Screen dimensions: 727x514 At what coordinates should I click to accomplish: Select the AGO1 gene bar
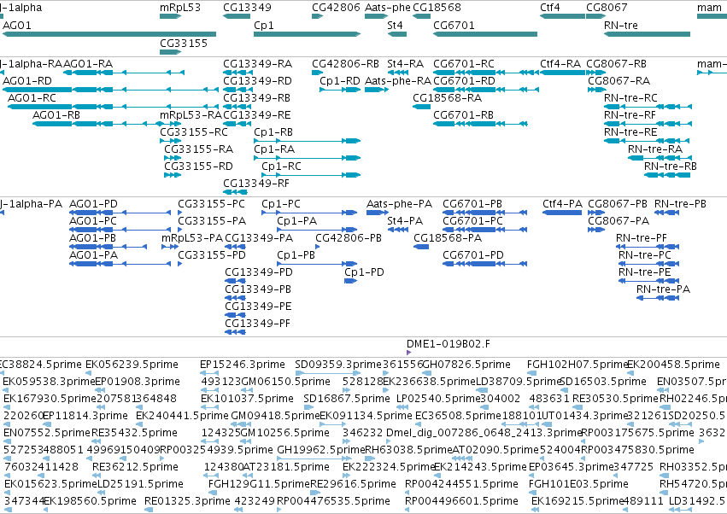[109, 34]
